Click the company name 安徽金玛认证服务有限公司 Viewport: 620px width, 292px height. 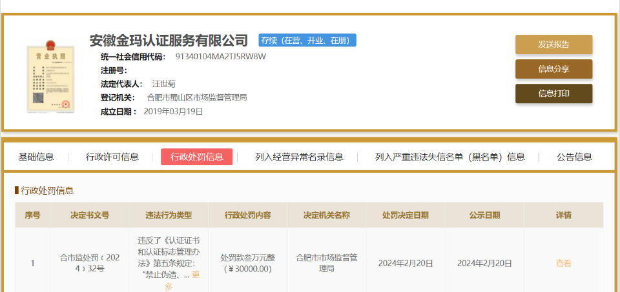pyautogui.click(x=169, y=41)
